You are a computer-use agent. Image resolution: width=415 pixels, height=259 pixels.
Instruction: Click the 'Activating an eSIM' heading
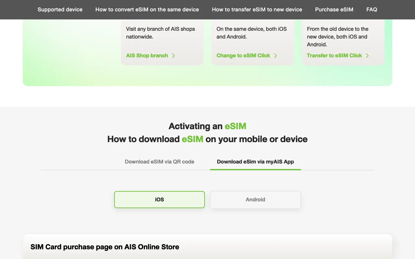[x=207, y=126]
